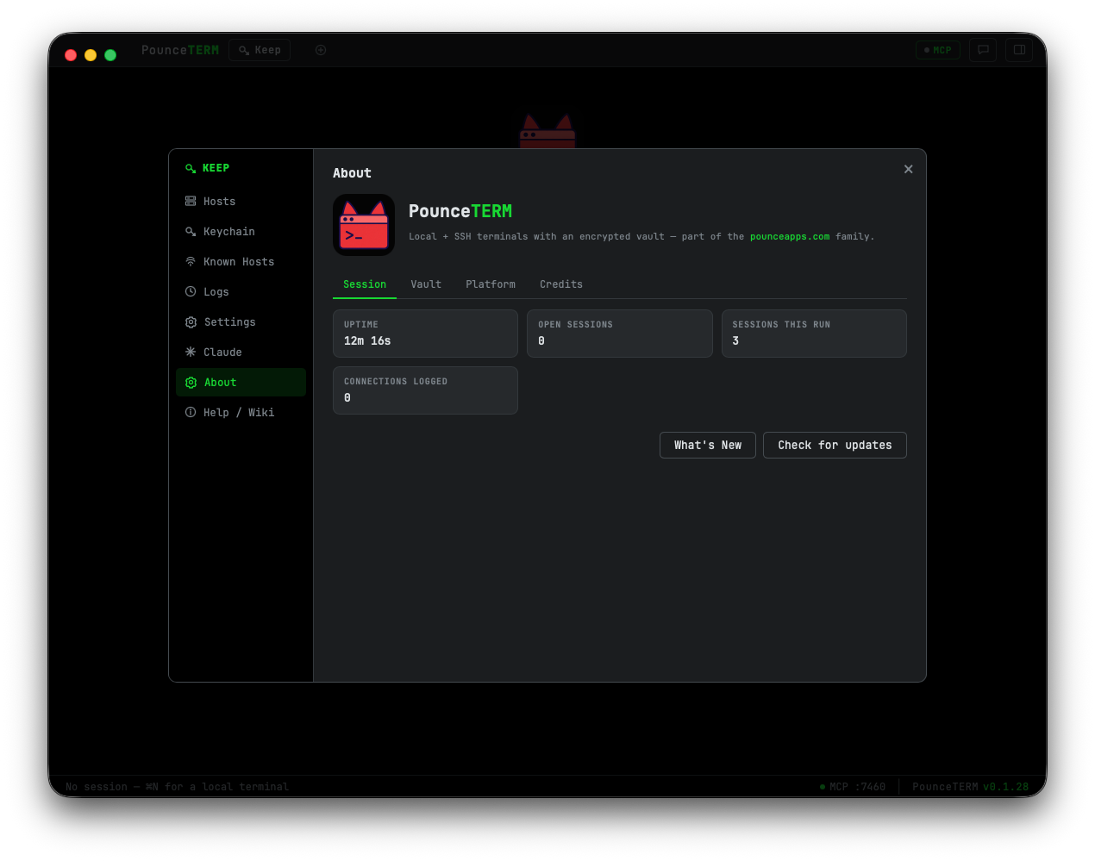
Task: Open the Settings section in sidebar
Action: [241, 322]
